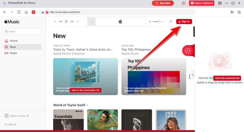The image size is (244, 132).
Task: Open the playback queue list icon
Action: pyautogui.click(x=171, y=22)
